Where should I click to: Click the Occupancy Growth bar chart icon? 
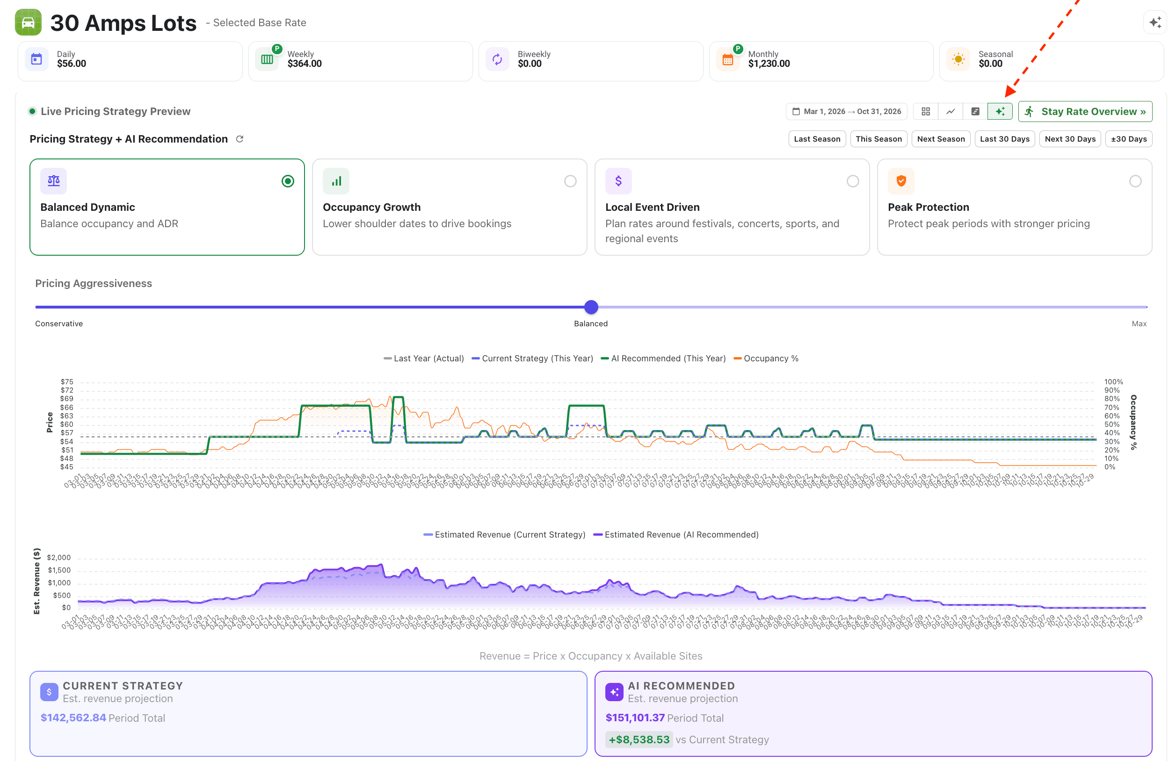(x=336, y=181)
